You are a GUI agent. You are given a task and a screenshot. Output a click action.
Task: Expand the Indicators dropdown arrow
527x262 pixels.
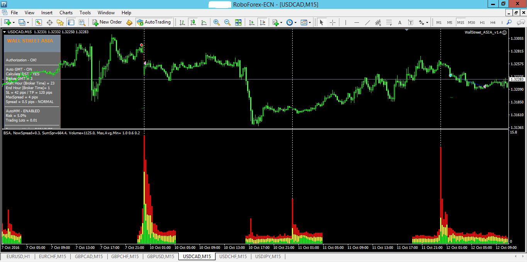click(x=281, y=22)
